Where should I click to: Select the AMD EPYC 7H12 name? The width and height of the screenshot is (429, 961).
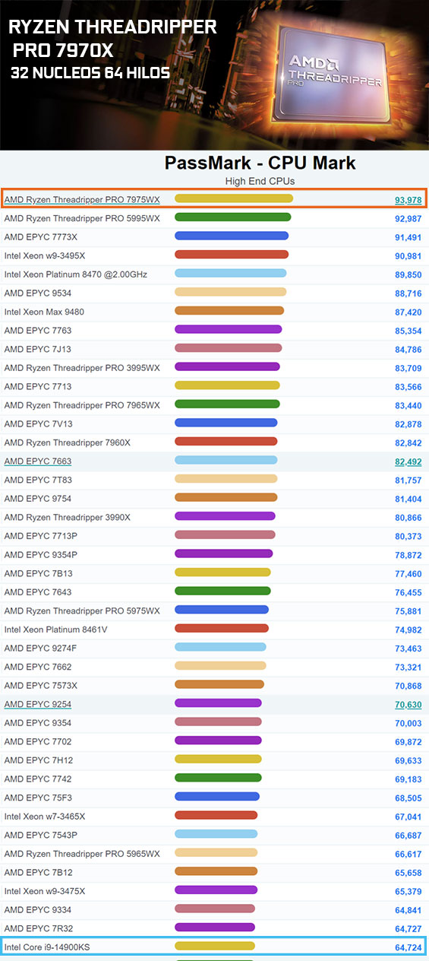coord(38,760)
